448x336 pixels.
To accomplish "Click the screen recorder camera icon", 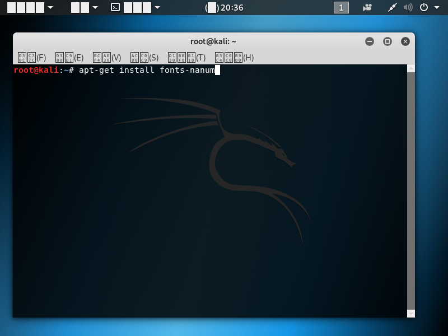I will [367, 7].
